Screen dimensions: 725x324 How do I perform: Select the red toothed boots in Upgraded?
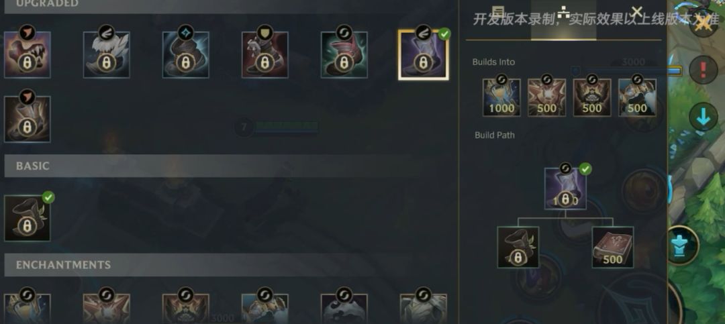28,54
